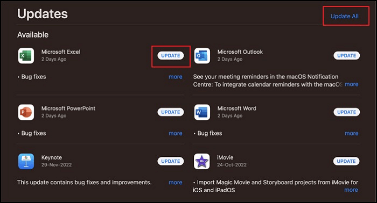377x203 pixels.
Task: Click Outlook's '2 Days Ago' text
Action: [x=230, y=59]
